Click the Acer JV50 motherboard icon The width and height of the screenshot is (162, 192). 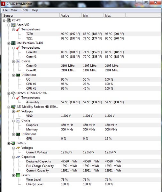pyautogui.click(x=13, y=25)
